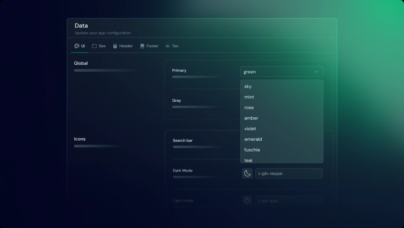Select amber as the primary color
This screenshot has height=228, width=404.
251,118
